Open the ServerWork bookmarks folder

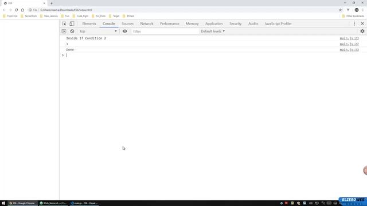pyautogui.click(x=29, y=16)
